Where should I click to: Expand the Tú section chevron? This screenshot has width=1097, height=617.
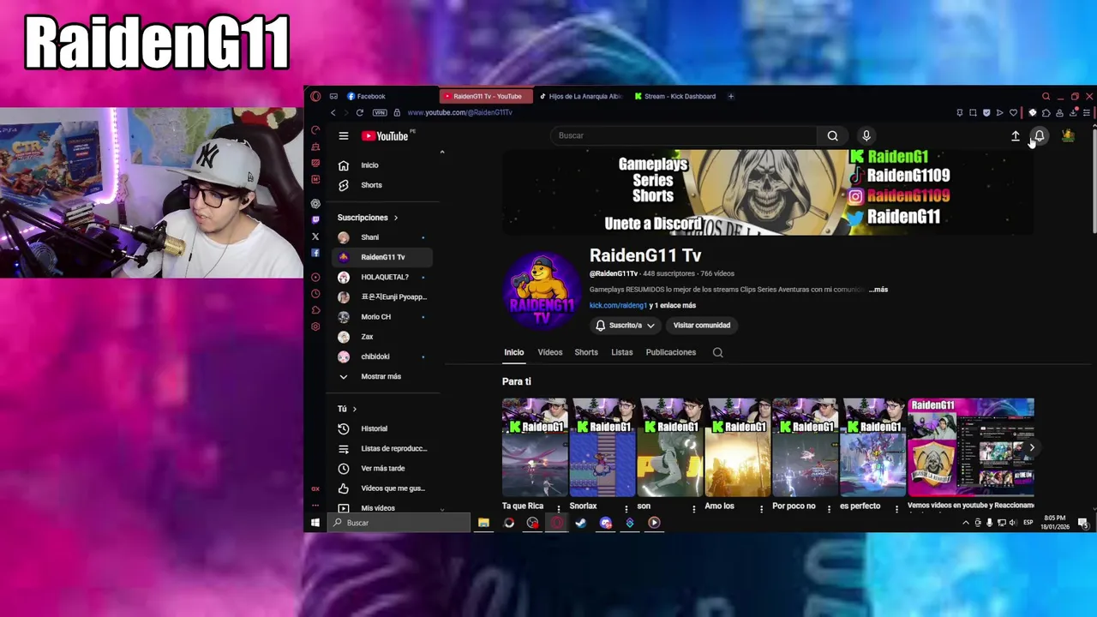coord(354,409)
